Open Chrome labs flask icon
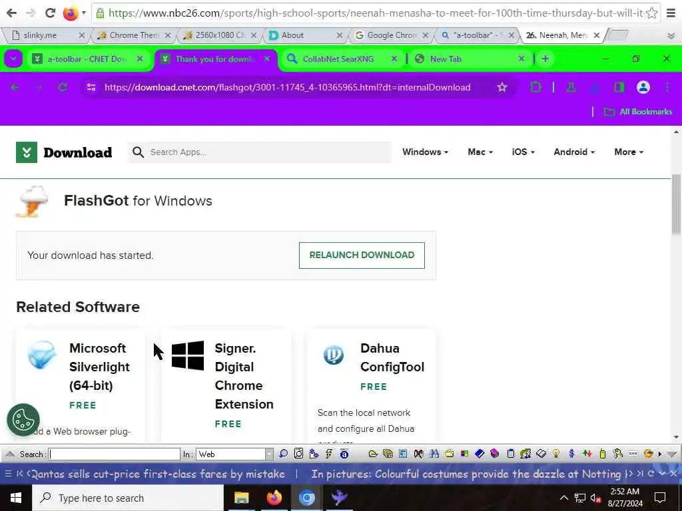This screenshot has height=511, width=682. coord(571,87)
